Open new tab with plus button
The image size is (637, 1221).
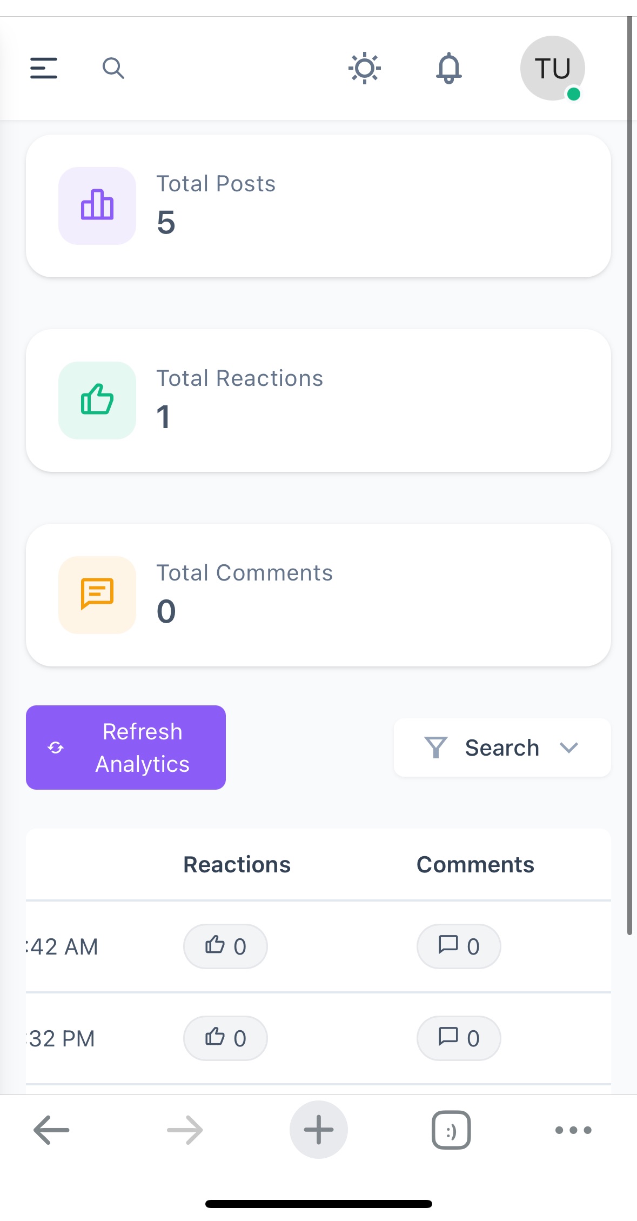[x=318, y=1130]
